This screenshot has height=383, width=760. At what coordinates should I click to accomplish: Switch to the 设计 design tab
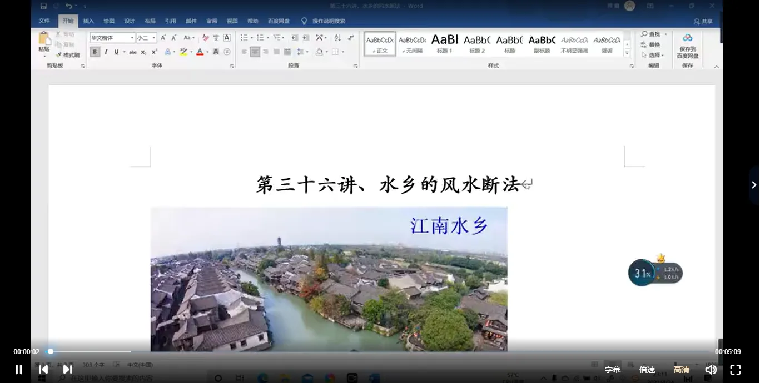[x=130, y=21]
